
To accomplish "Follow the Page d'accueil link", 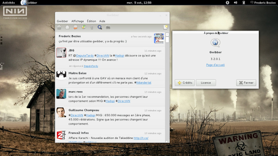I will (x=215, y=65).
